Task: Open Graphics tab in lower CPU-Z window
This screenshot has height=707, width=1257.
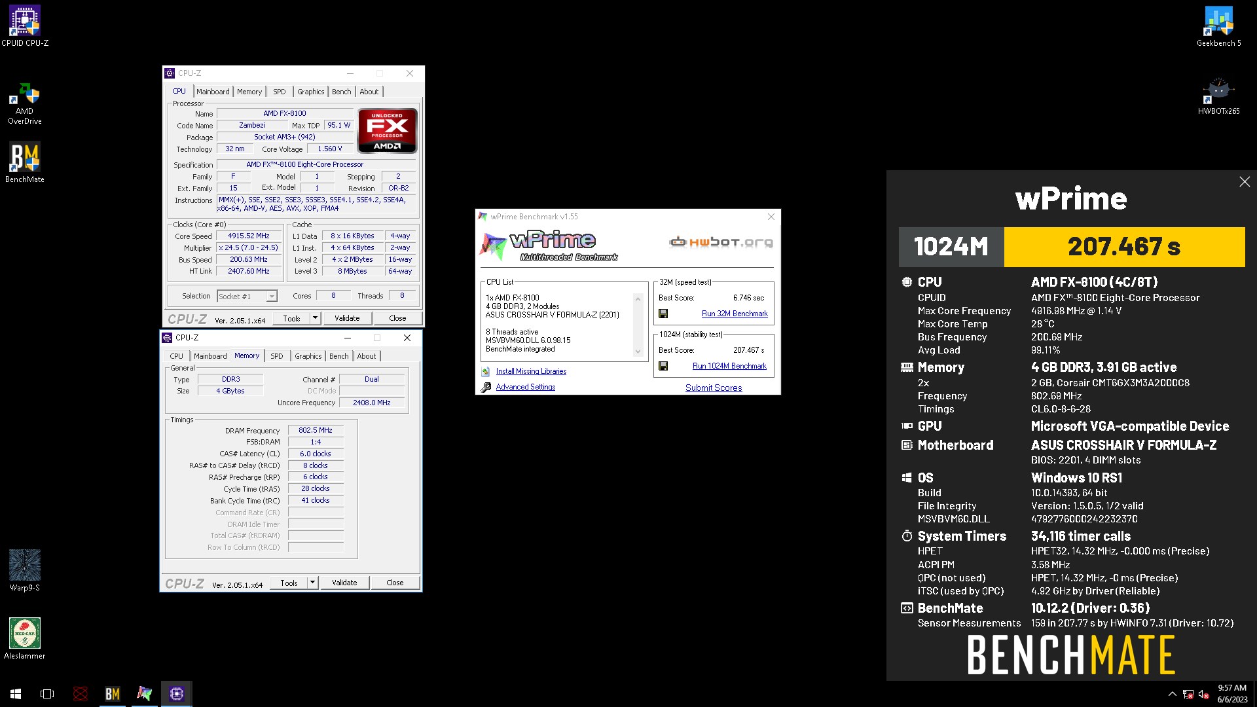Action: point(308,356)
